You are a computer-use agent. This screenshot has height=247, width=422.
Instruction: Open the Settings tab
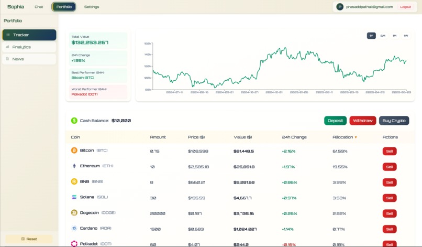[x=92, y=7]
